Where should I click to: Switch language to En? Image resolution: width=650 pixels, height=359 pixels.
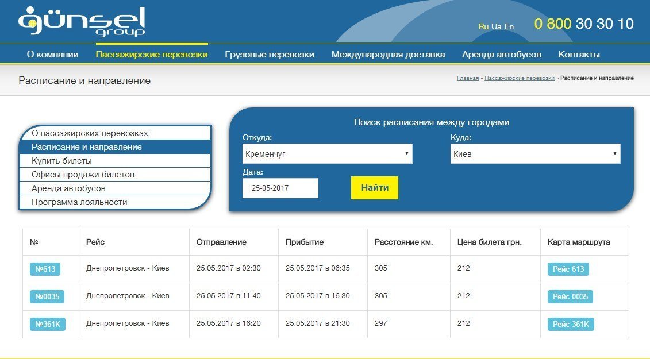tap(509, 26)
